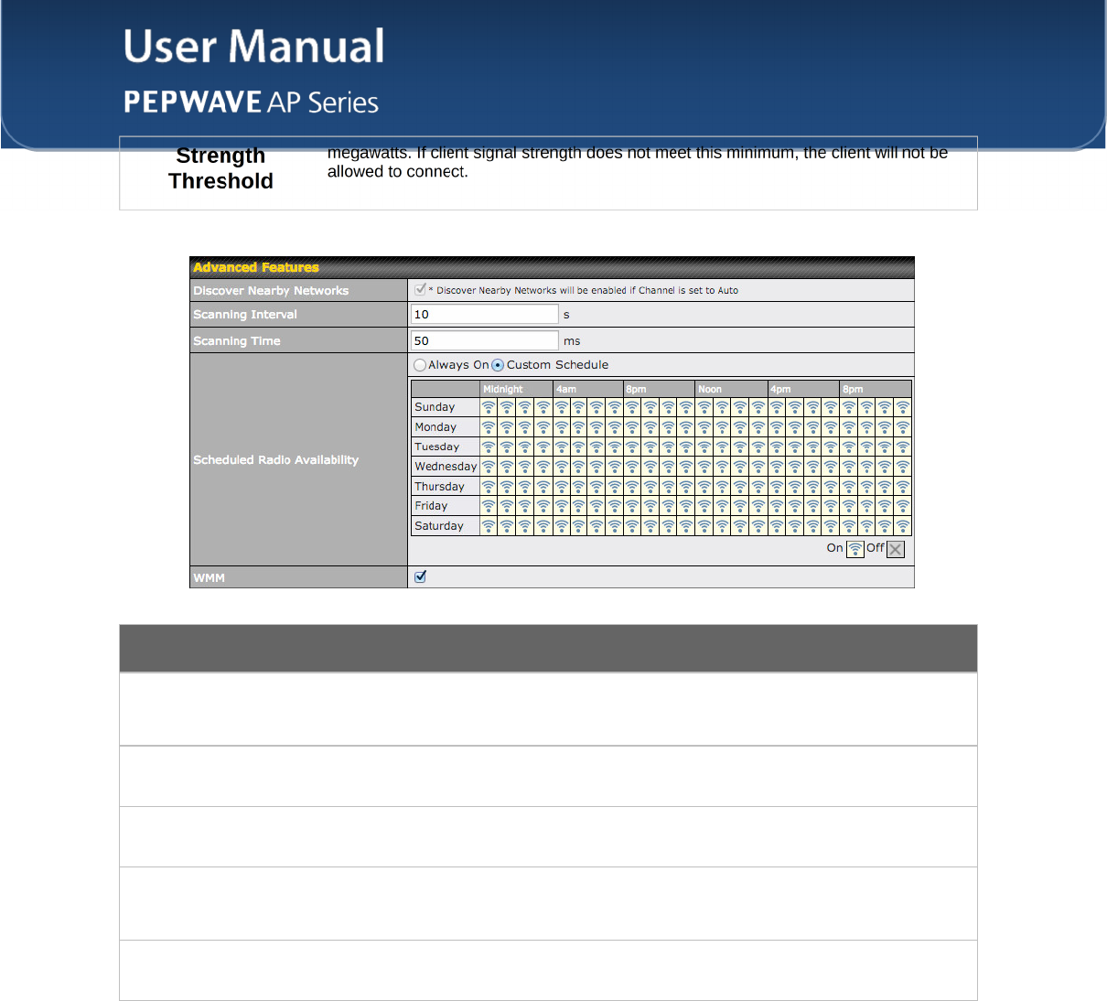The width and height of the screenshot is (1107, 1001).
Task: Toggle the Wednesday Midnight Wi-Fi slot
Action: pos(489,467)
